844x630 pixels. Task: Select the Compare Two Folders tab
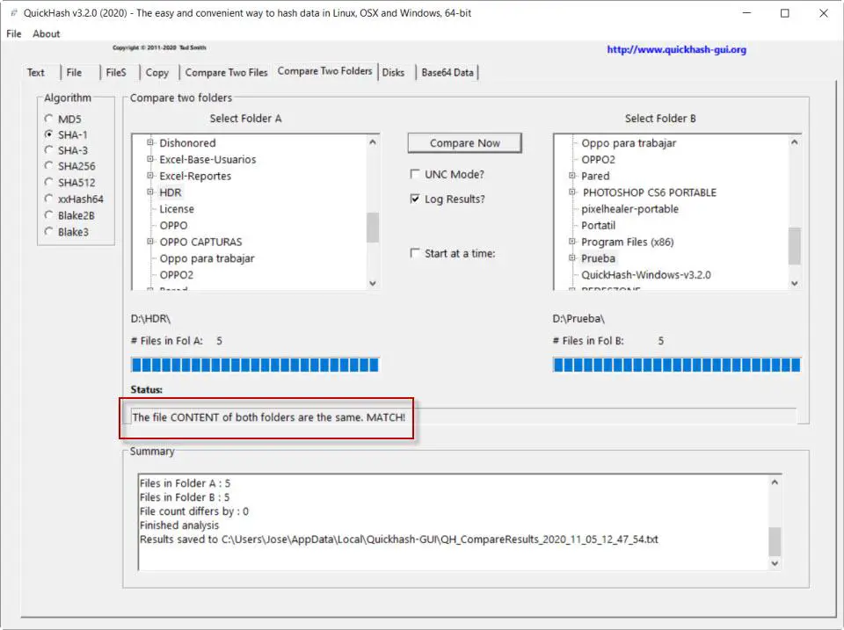tap(324, 71)
